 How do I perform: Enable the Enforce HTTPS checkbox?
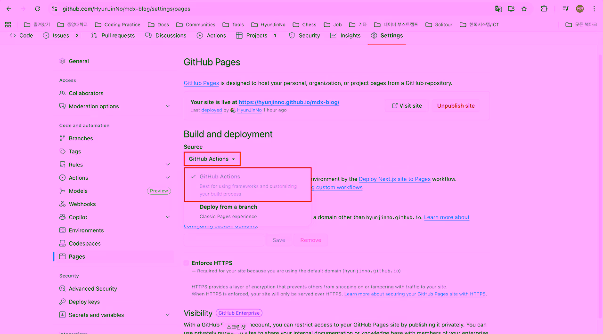pos(186,263)
